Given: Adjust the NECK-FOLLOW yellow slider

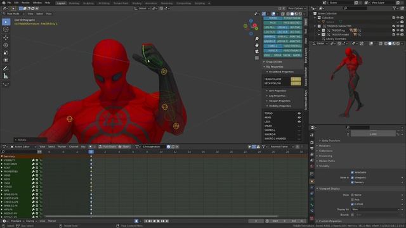Looking at the screenshot, I should pyautogui.click(x=296, y=83).
